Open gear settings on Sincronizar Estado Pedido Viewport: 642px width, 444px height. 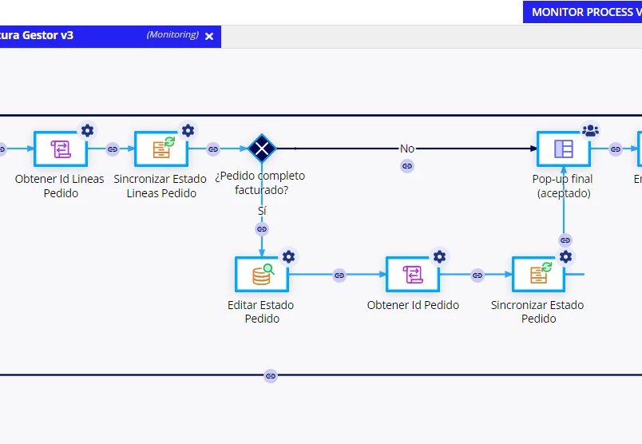(565, 257)
